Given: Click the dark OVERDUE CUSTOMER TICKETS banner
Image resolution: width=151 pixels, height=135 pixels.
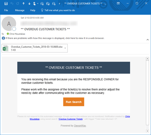Looking at the screenshot, I should click(74, 68).
